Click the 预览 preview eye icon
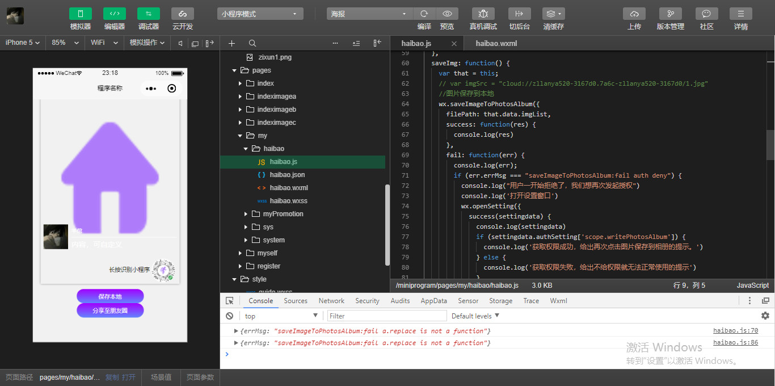 (447, 14)
